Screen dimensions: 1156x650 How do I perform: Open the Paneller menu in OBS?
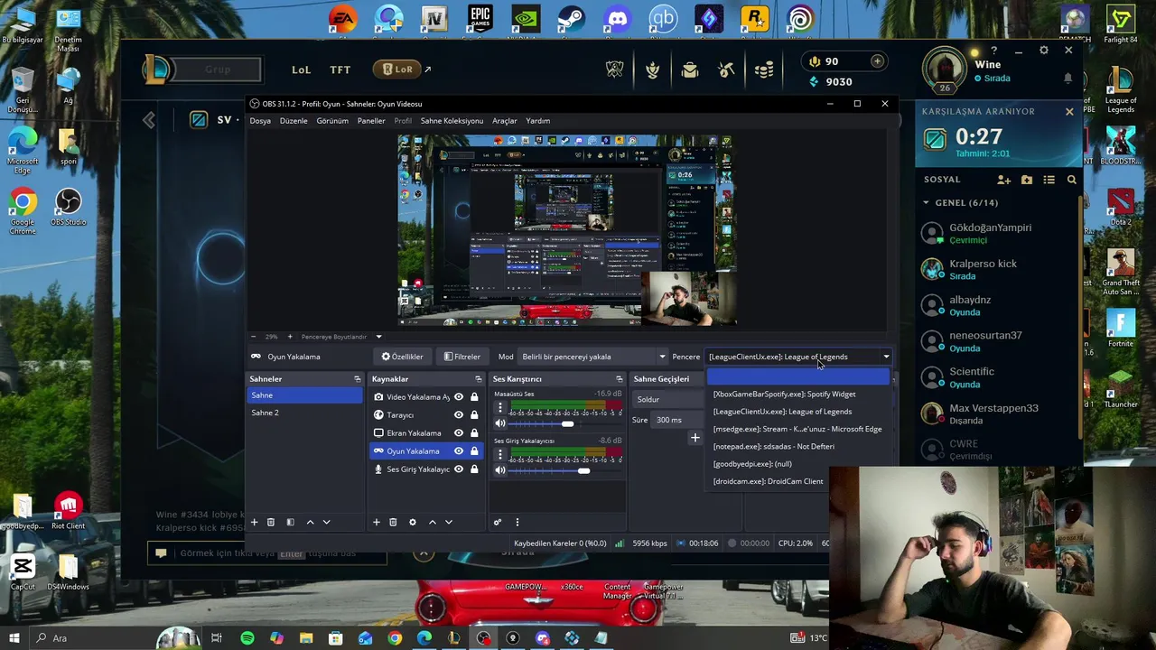pos(371,121)
